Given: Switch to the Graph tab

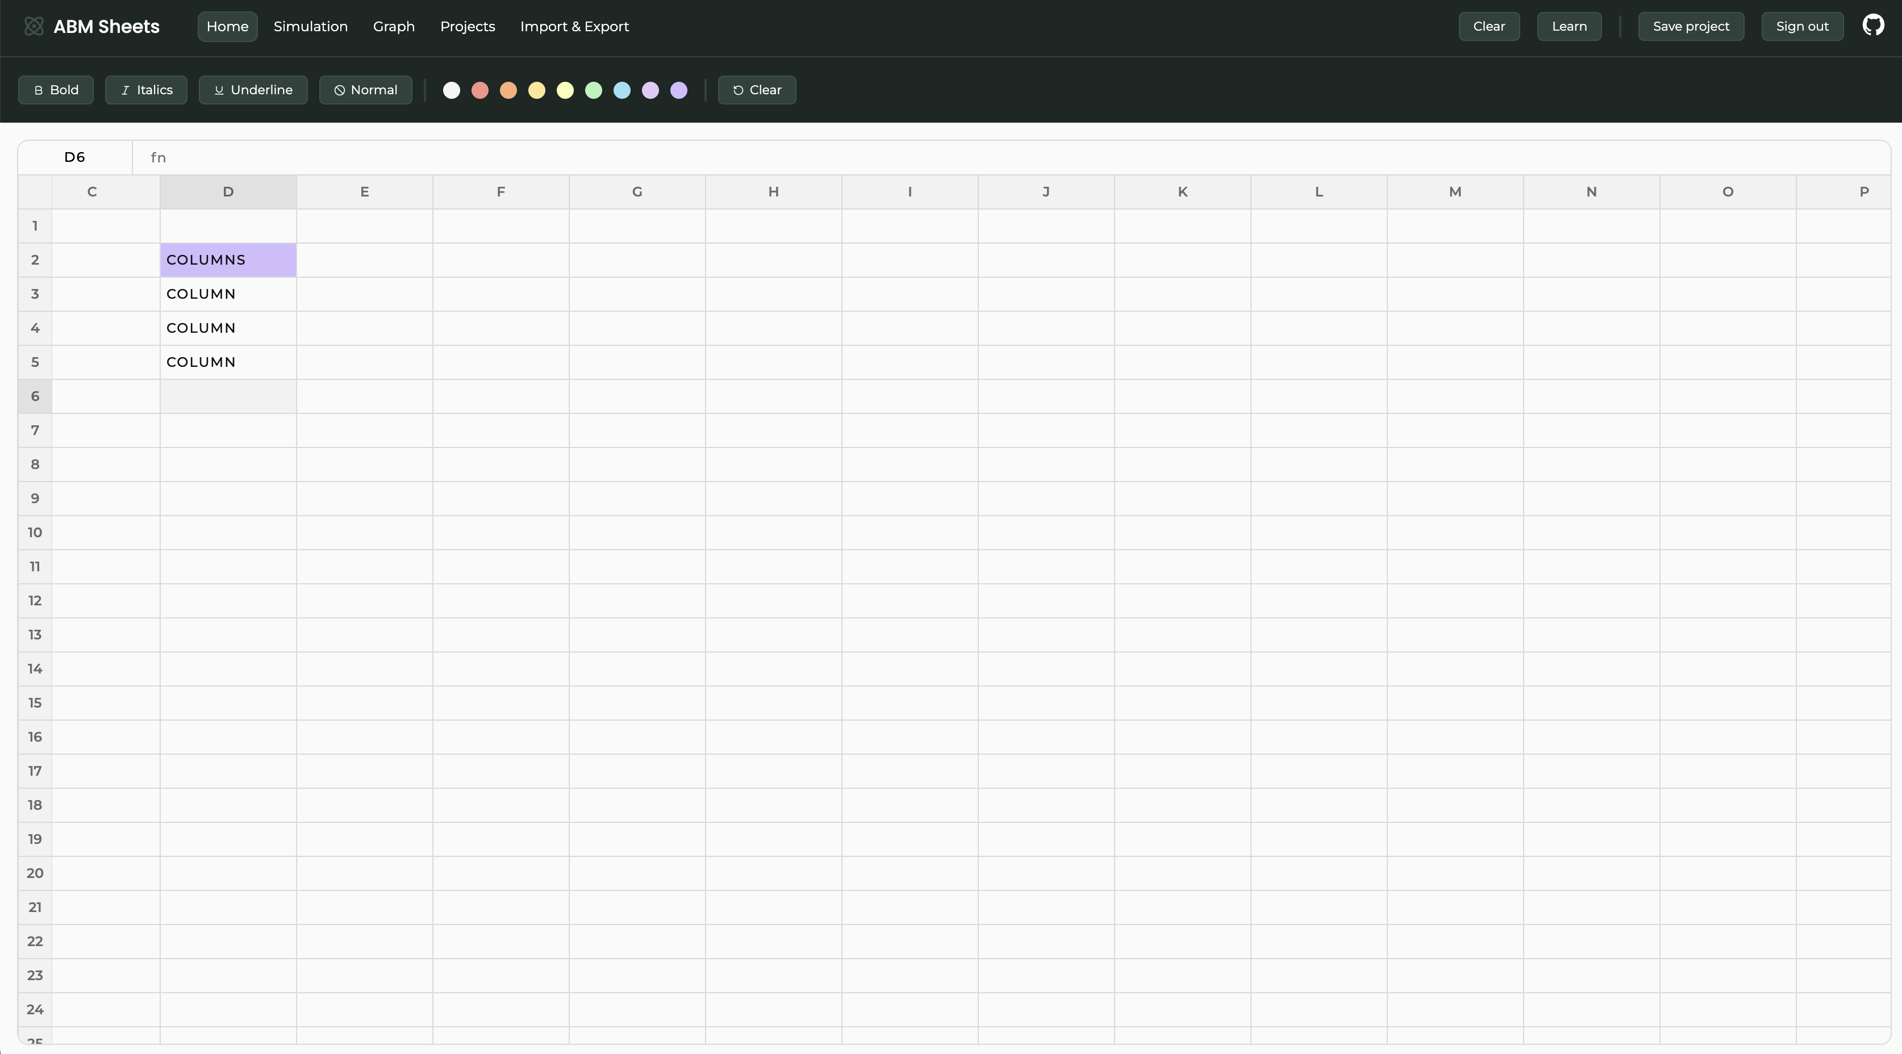Looking at the screenshot, I should coord(394,27).
